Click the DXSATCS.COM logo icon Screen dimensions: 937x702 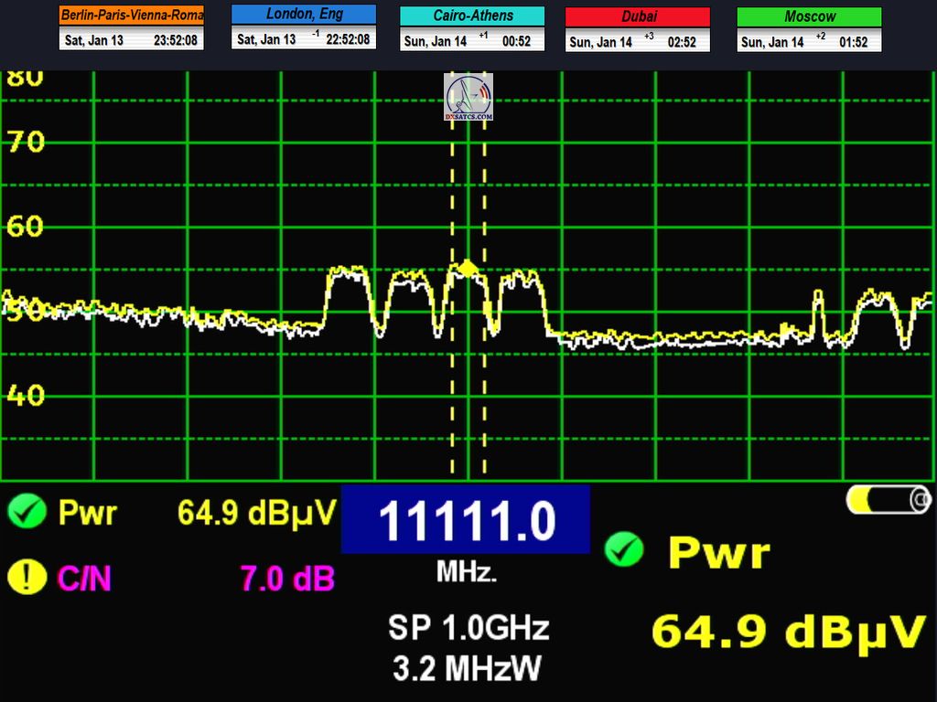coord(468,98)
